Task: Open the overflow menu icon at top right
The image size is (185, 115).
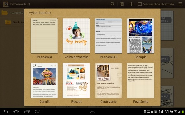Action: pos(180,4)
